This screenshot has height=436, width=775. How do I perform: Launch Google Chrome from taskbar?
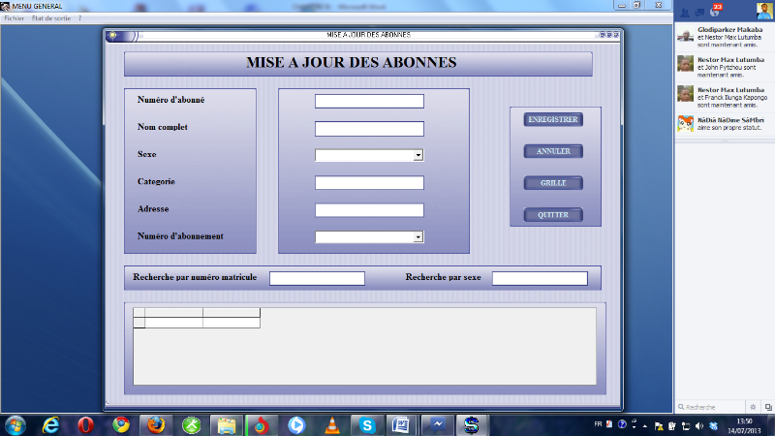click(x=120, y=425)
